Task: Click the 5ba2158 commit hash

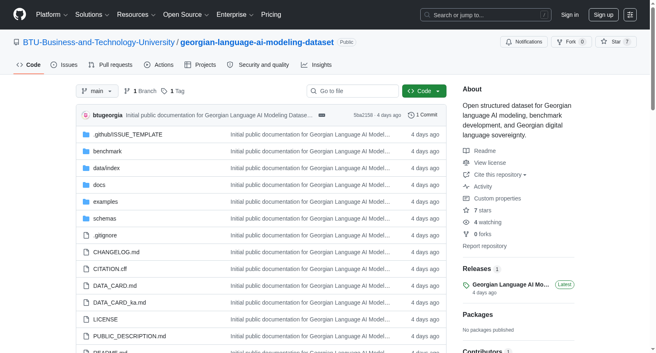Action: (363, 115)
